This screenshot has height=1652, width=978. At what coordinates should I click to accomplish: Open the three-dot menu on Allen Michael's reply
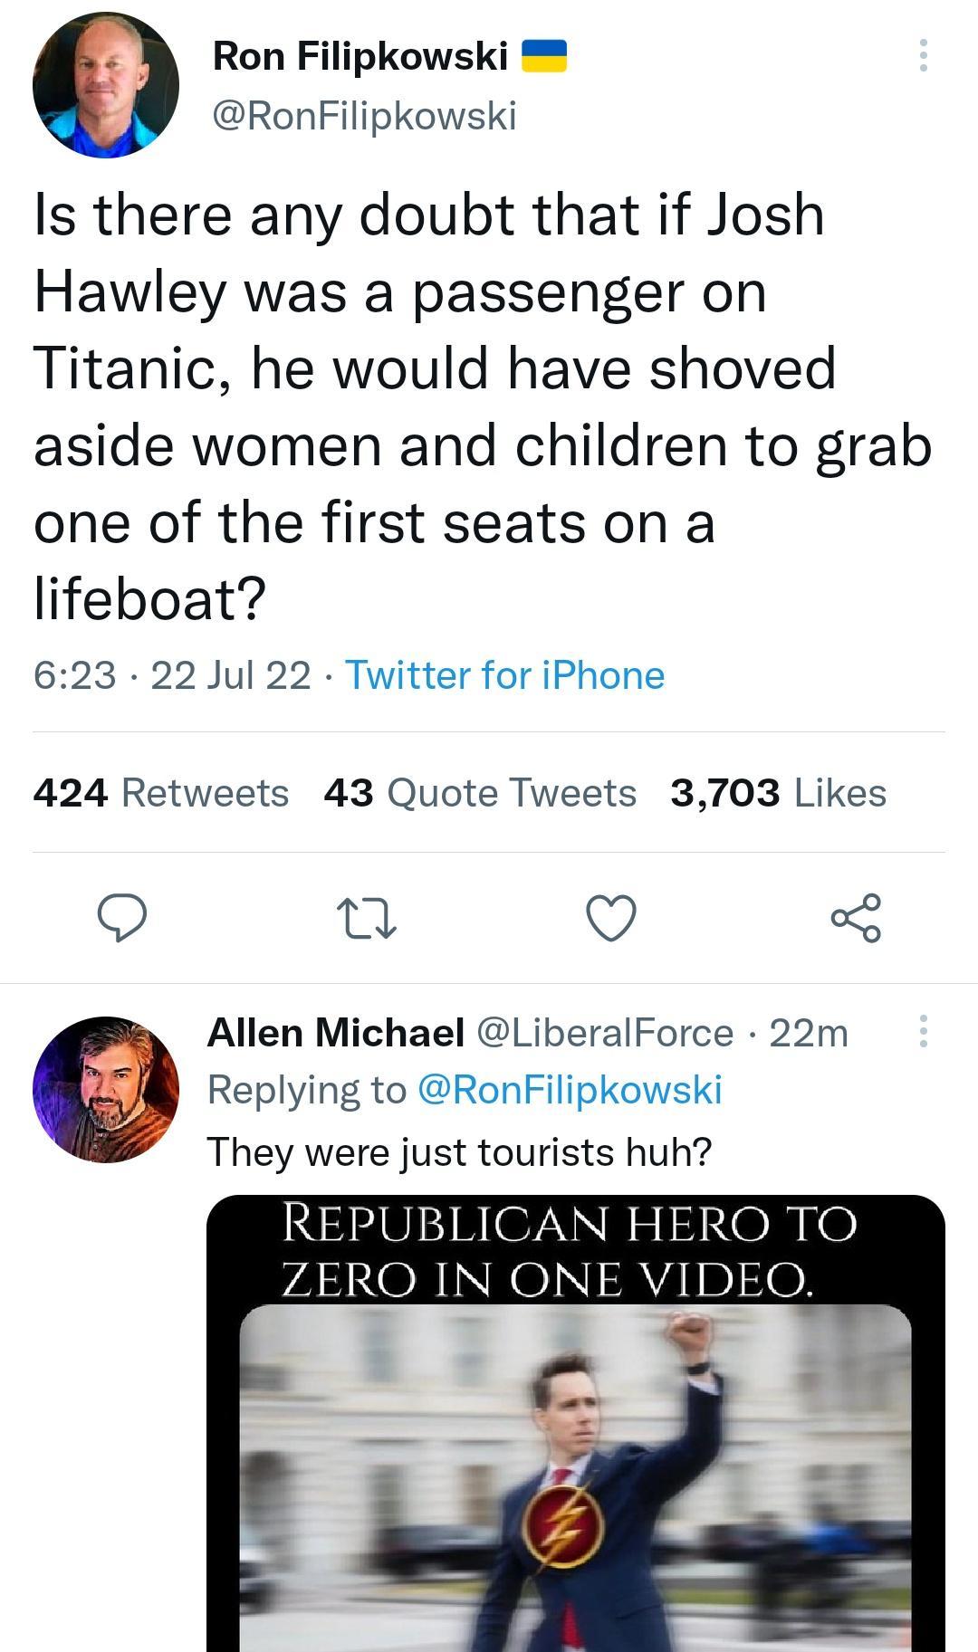[924, 1029]
